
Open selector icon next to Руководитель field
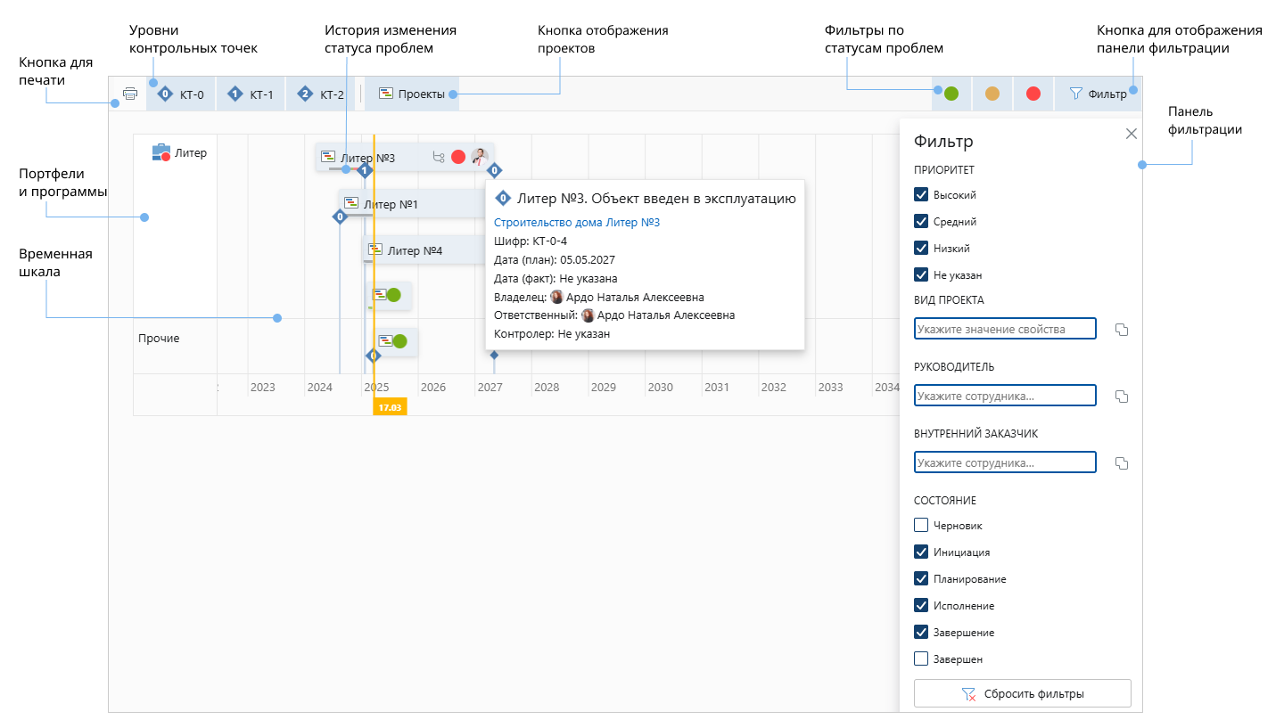click(1122, 397)
